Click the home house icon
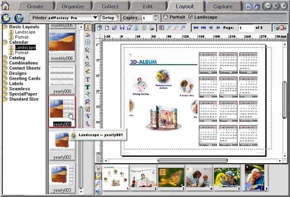This screenshot has width=290, height=197. (5, 5)
